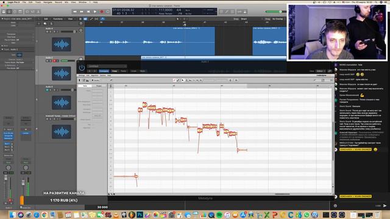Screen dimensions: 390x219
Task: Click the duplicate track button
Action: pyautogui.click(x=45, y=24)
